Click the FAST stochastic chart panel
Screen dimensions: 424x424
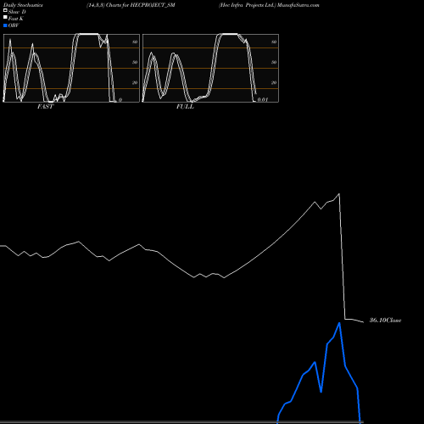pos(71,68)
